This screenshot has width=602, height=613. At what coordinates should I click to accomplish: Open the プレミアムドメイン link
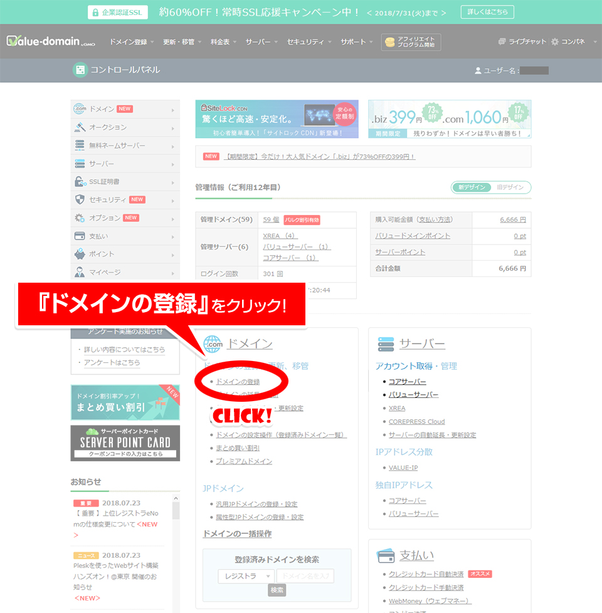click(x=244, y=461)
